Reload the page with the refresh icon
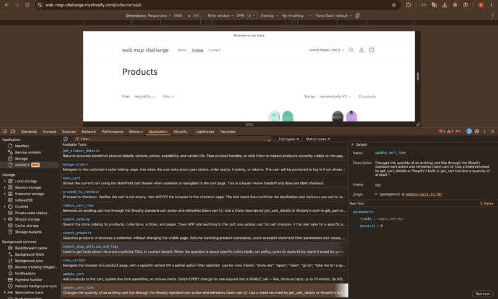498x299 pixels. (27, 5)
